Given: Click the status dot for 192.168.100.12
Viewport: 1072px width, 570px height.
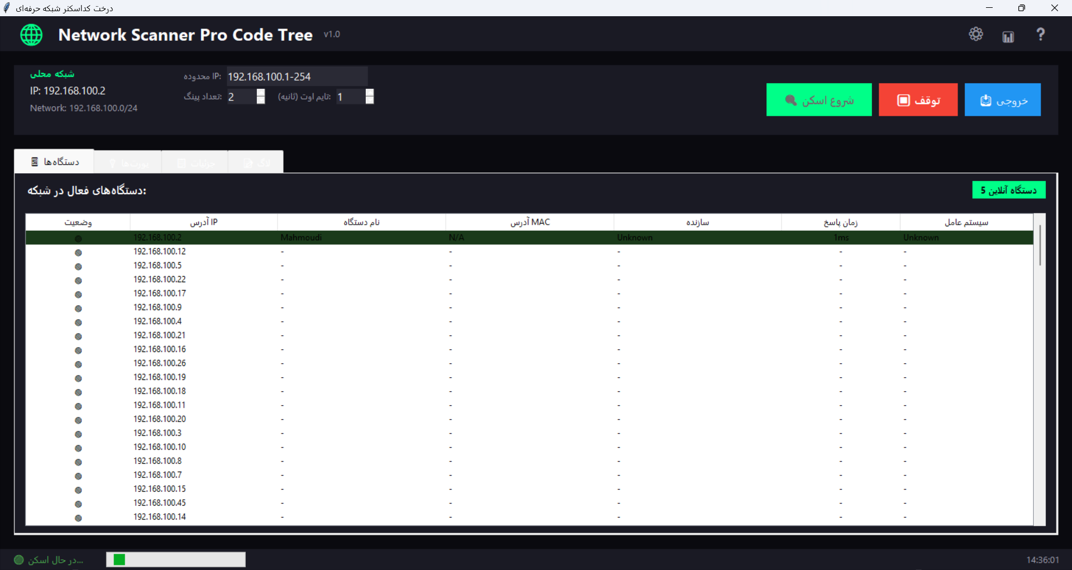Looking at the screenshot, I should 78,253.
